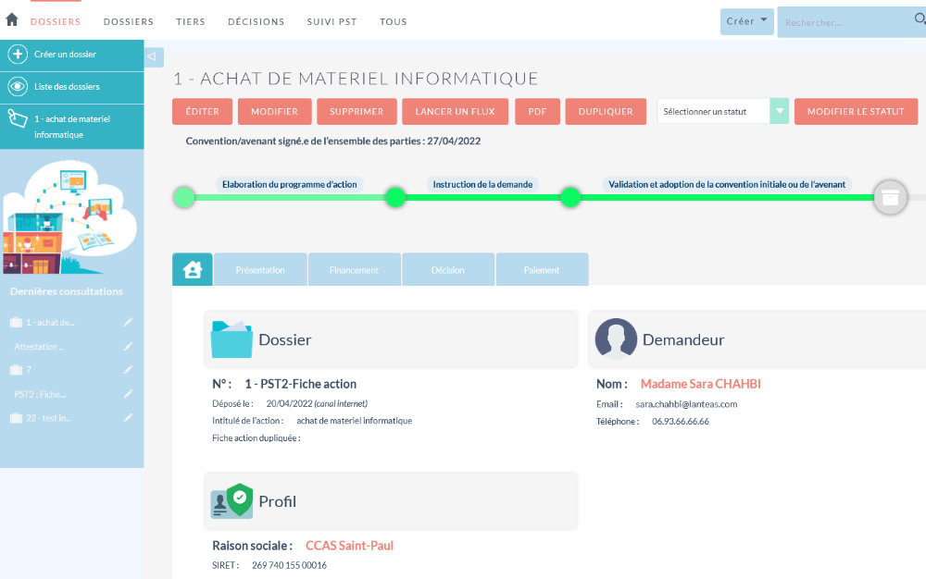Click the eye icon for Liste des dossiers
The image size is (926, 579).
[x=18, y=87]
